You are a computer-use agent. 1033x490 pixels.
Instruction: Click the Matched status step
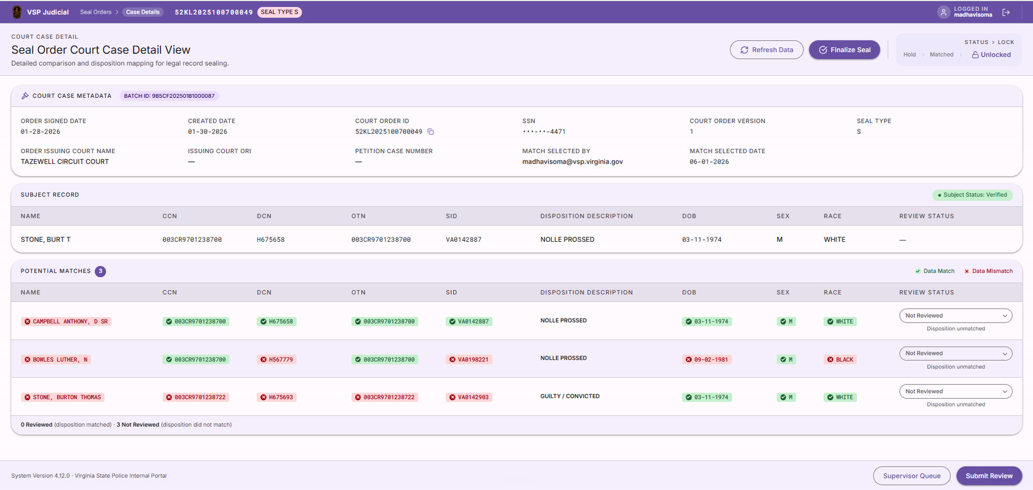pos(941,55)
